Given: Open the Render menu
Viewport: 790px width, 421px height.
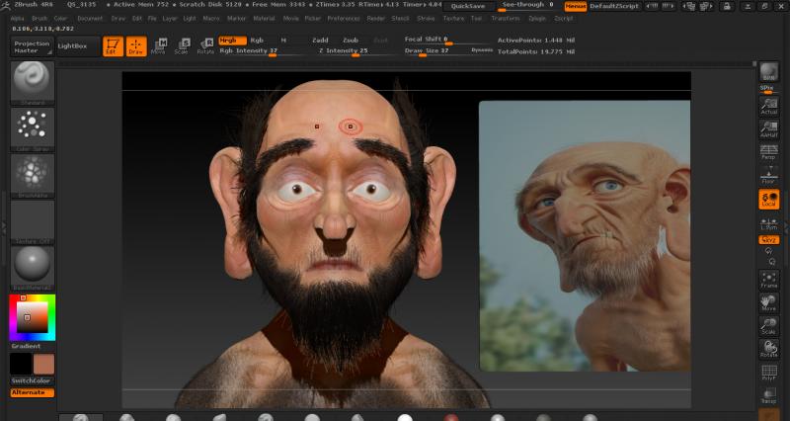Looking at the screenshot, I should (x=376, y=19).
